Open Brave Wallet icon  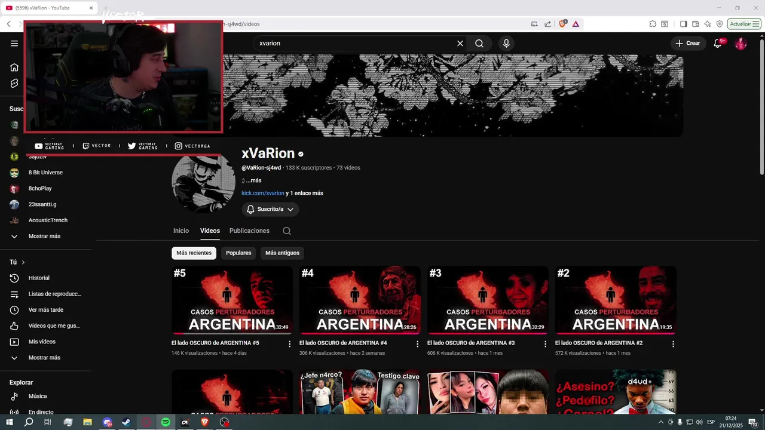696,24
